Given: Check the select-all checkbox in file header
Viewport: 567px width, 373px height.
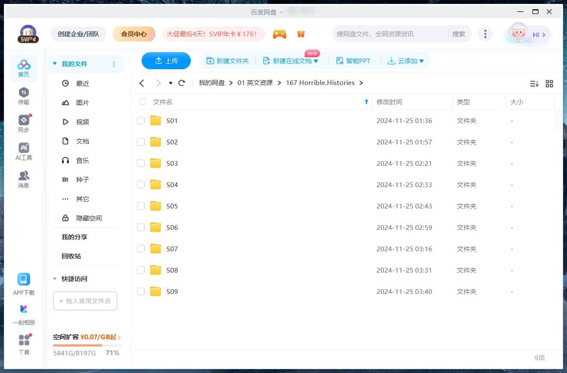Looking at the screenshot, I should click(x=142, y=102).
